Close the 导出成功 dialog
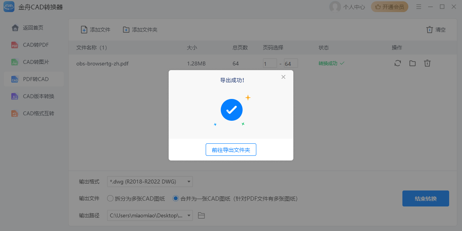The image size is (462, 231). click(x=283, y=77)
